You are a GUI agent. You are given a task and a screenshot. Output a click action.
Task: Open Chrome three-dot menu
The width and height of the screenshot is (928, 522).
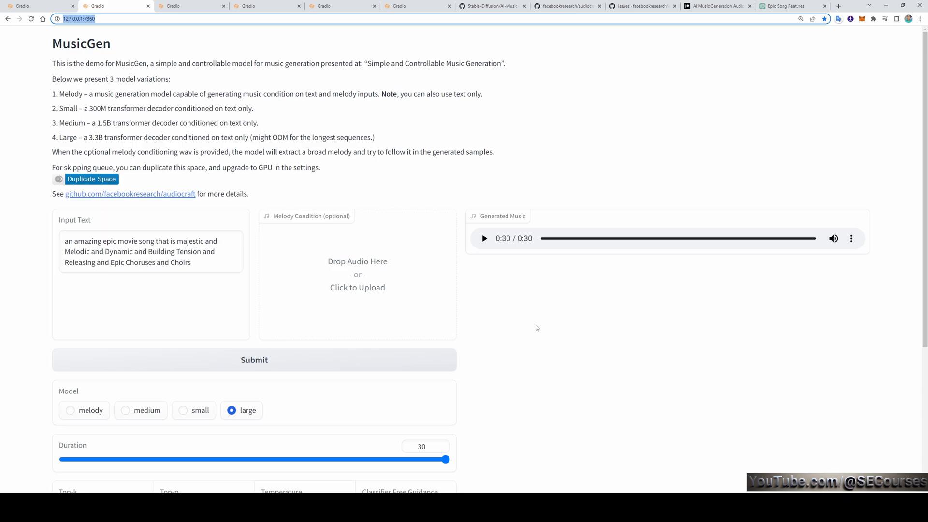coord(920,19)
